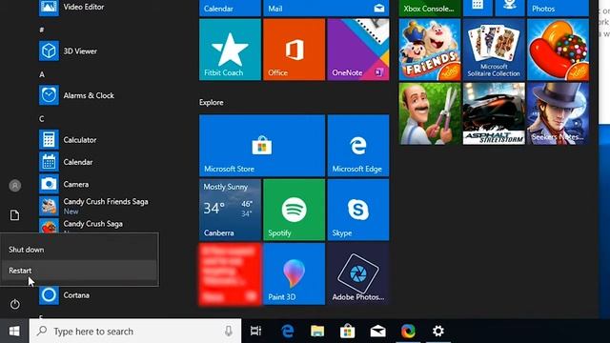Open Edge from the taskbar

click(287, 332)
